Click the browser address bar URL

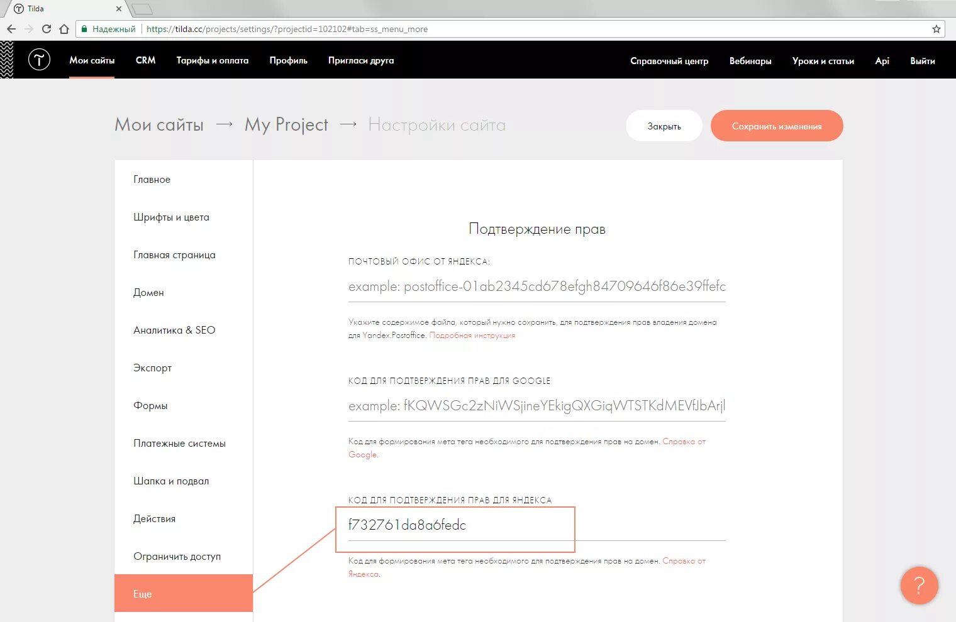pos(287,29)
